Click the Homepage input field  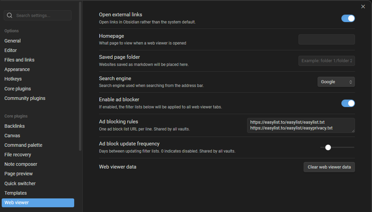pos(326,39)
